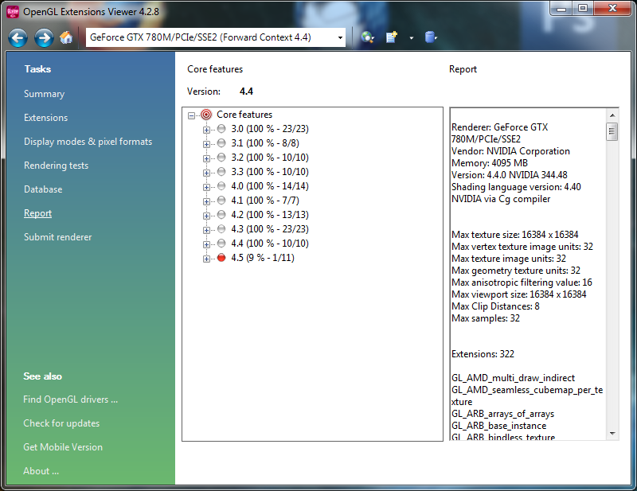Screen dimensions: 637x491
Task: Expand the 4.5 features node
Action: pyautogui.click(x=206, y=259)
